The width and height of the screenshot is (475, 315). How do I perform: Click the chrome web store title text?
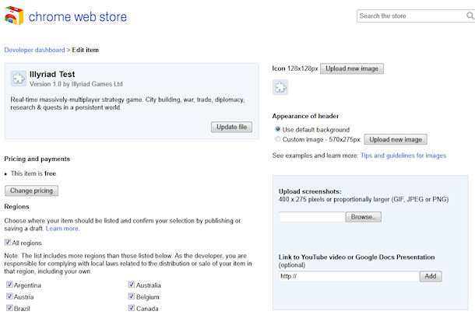pos(78,16)
